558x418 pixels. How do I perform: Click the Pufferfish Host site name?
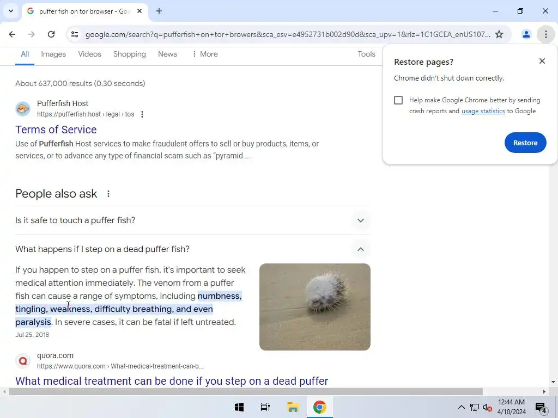(x=63, y=103)
